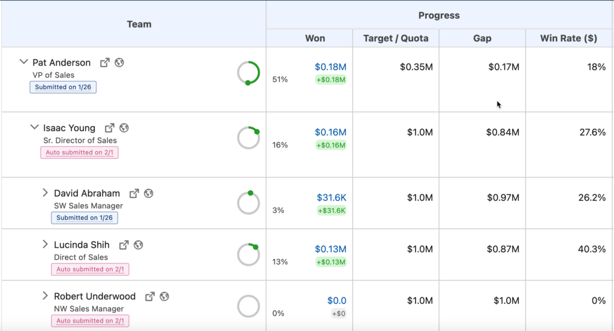Open David Abraham's external link icon
Image resolution: width=614 pixels, height=331 pixels.
click(134, 193)
